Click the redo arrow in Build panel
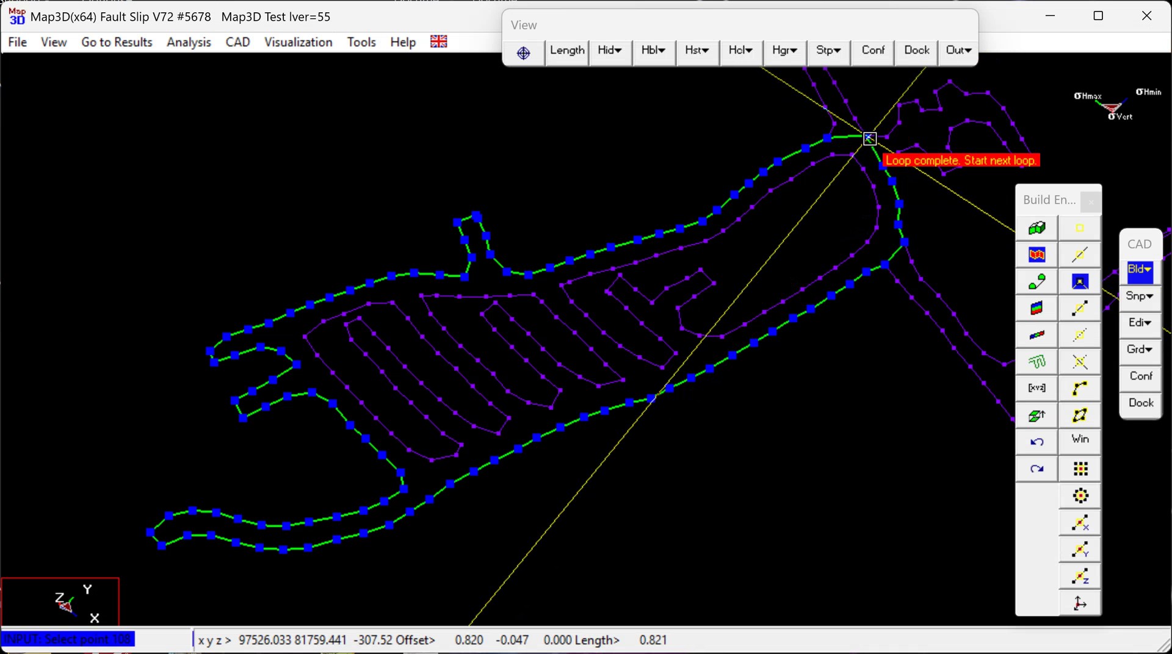 pos(1036,469)
